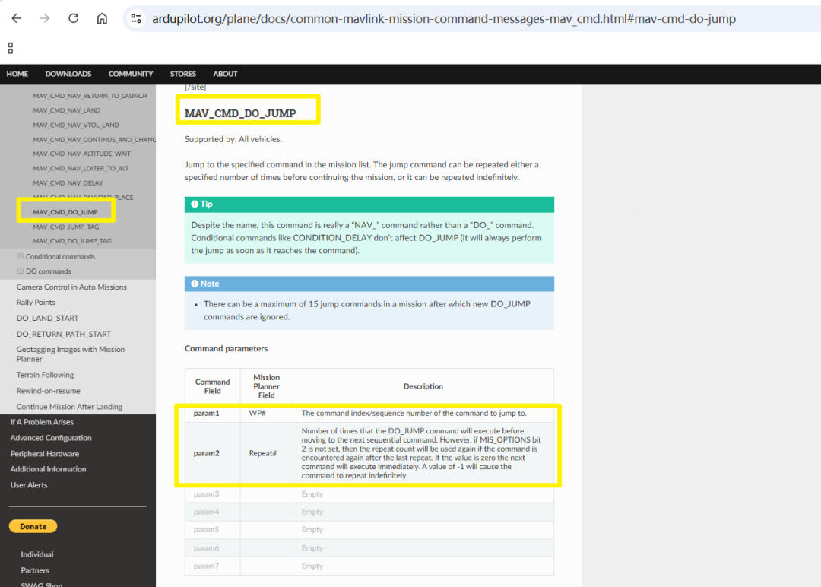Screen dimensions: 821x587
Task: Open Rewind-on-resume sidebar link
Action: pyautogui.click(x=48, y=391)
